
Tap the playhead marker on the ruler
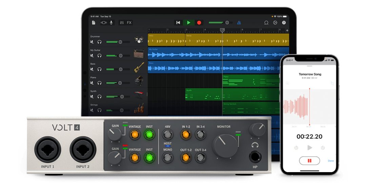(x=222, y=30)
